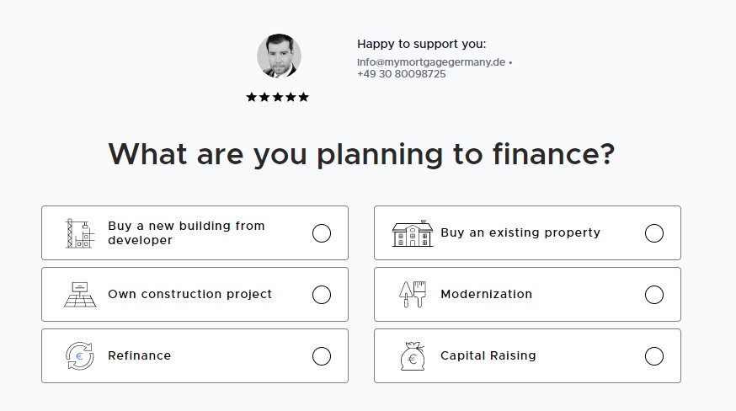The width and height of the screenshot is (736, 411).
Task: Click the five-star rating icons
Action: tap(278, 97)
